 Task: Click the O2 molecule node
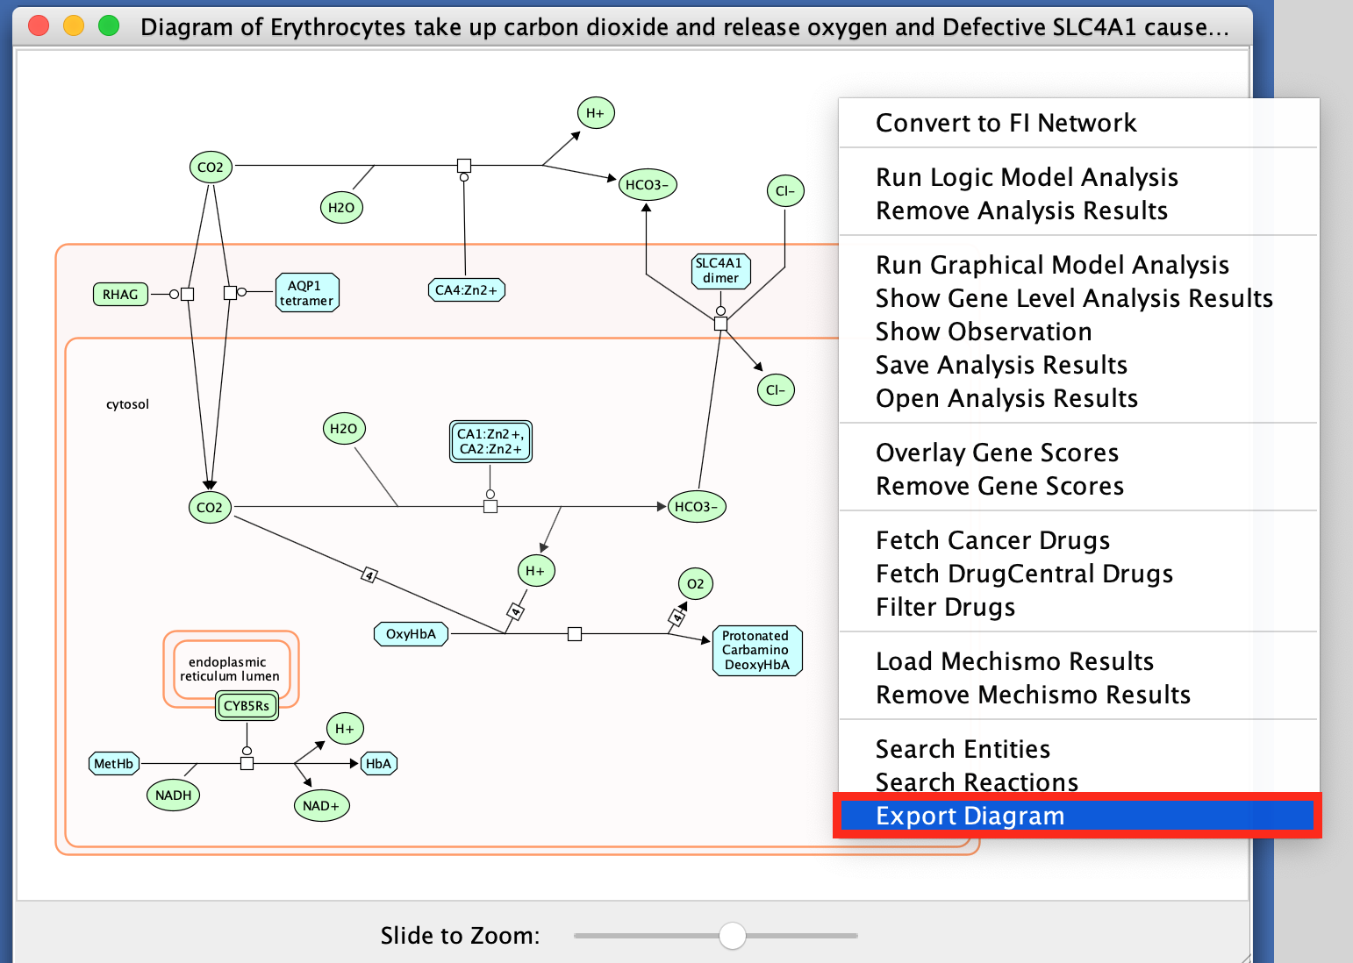695,584
